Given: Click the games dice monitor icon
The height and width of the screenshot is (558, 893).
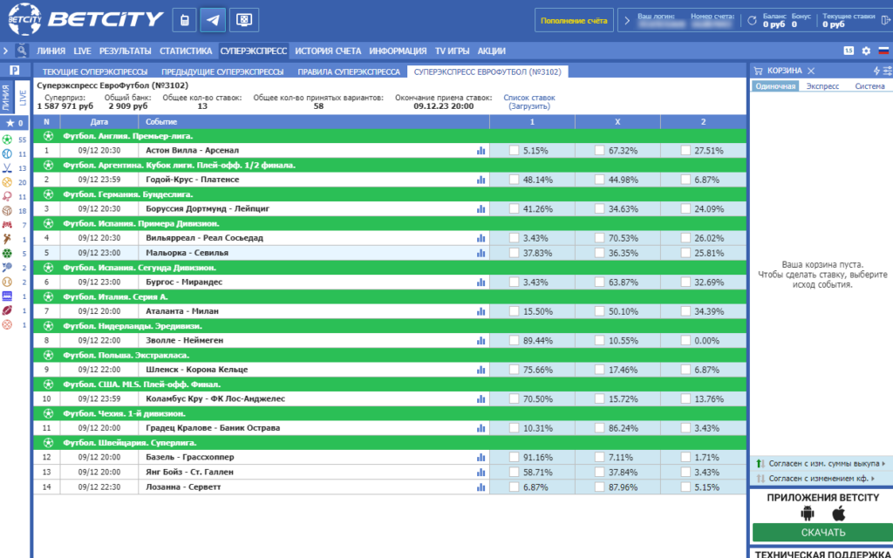Looking at the screenshot, I should (x=244, y=21).
